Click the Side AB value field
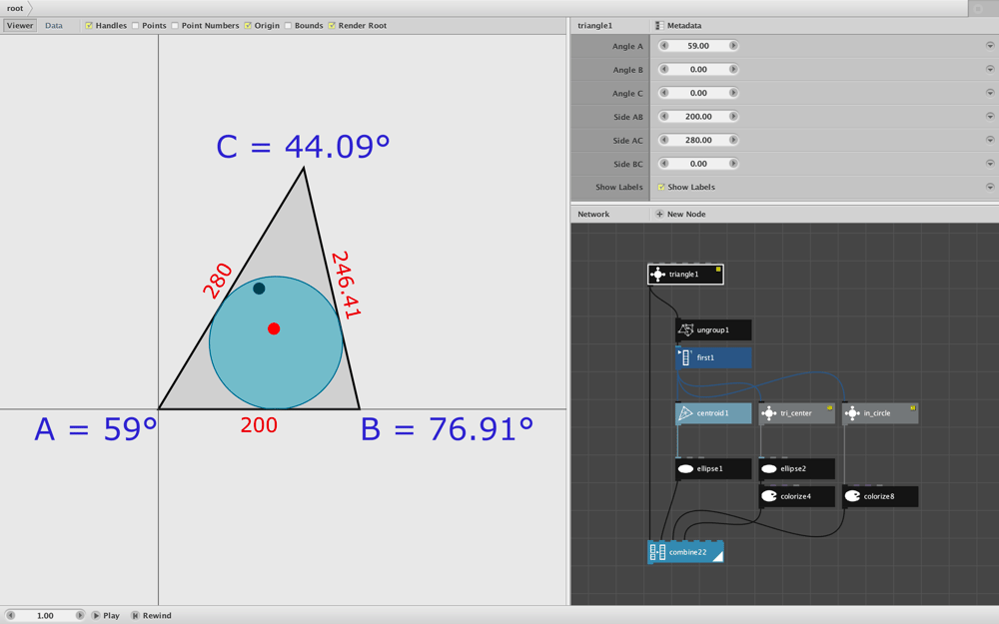 coord(698,117)
